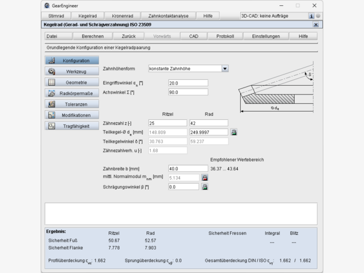The image size is (364, 273).
Task: Switch to the Stirnrad tab
Action: [x=56, y=16]
